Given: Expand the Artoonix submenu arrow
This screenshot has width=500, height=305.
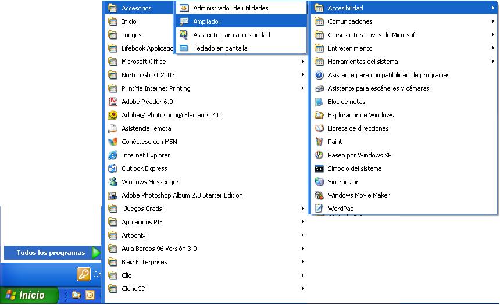Looking at the screenshot, I should click(302, 235).
